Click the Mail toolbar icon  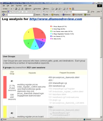point(52,9)
